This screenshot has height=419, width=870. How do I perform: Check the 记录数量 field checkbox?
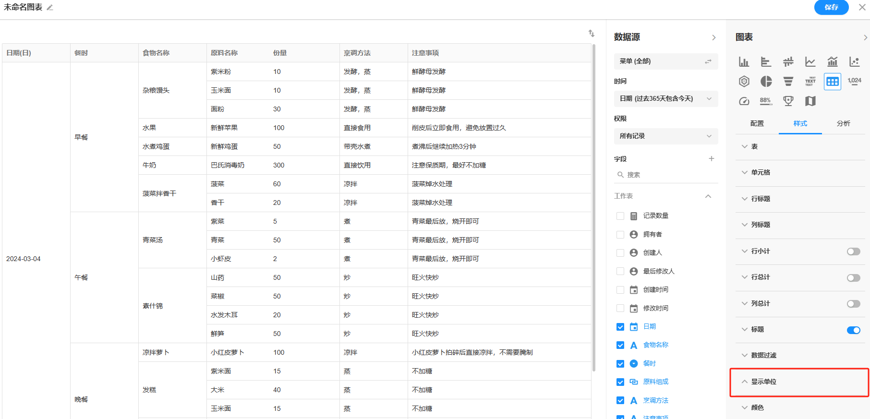(x=620, y=216)
